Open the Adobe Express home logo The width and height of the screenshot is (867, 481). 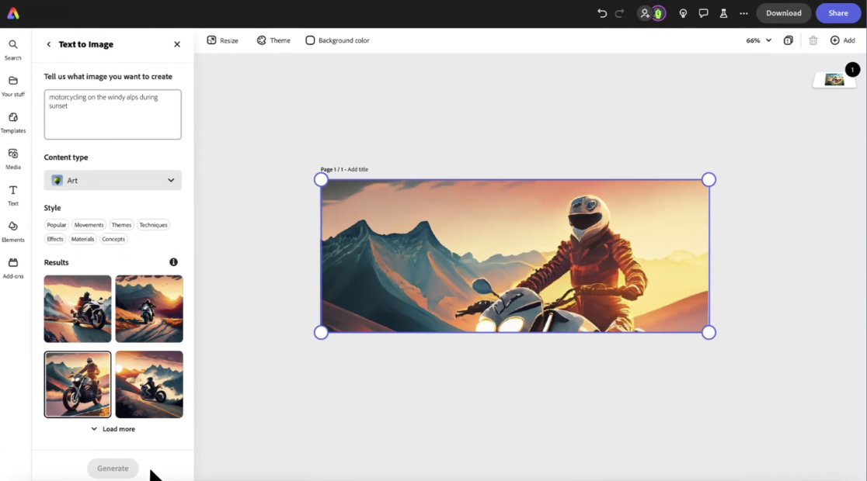pyautogui.click(x=12, y=13)
